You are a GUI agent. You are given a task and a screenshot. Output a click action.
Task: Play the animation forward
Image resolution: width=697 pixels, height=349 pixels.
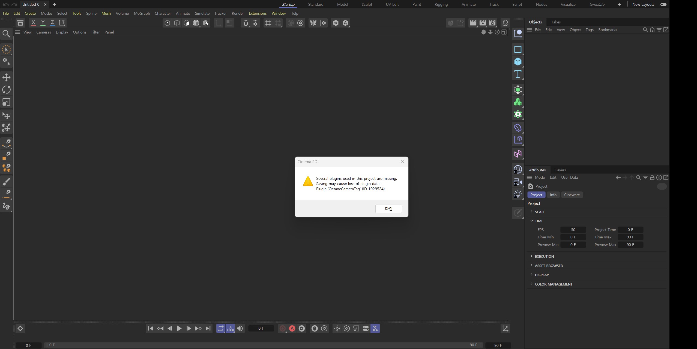[179, 328]
